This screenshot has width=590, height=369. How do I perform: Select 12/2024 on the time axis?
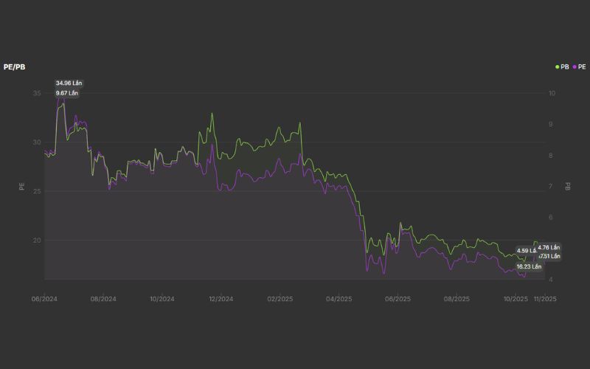coord(221,299)
